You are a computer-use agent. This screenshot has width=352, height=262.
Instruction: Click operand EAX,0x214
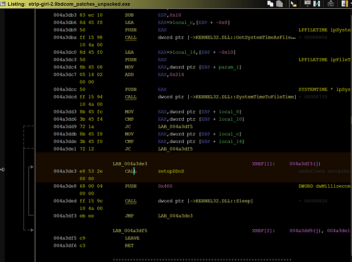(171, 74)
